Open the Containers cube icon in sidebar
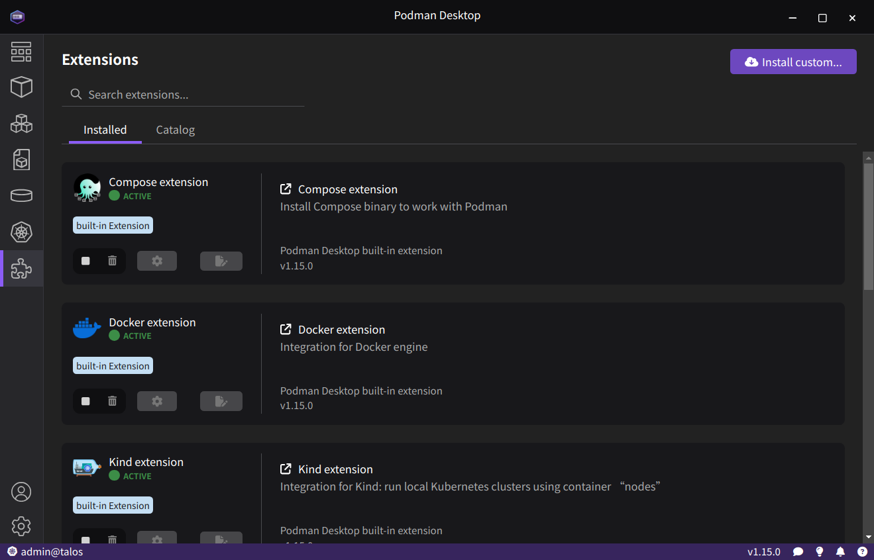Viewport: 874px width, 560px height. [21, 87]
